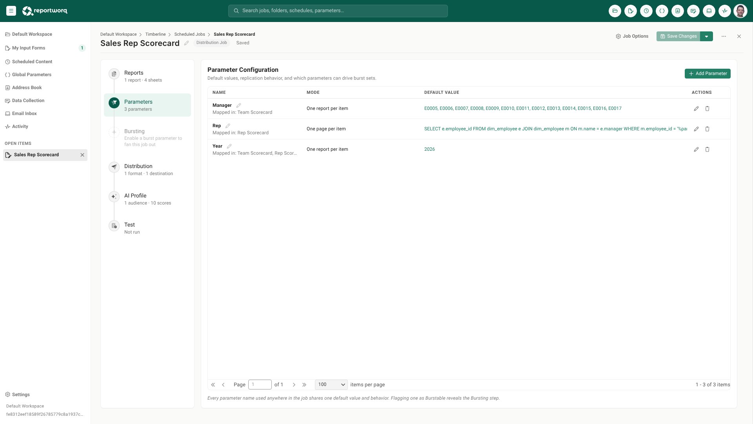Go to the first page arrow

[213, 385]
